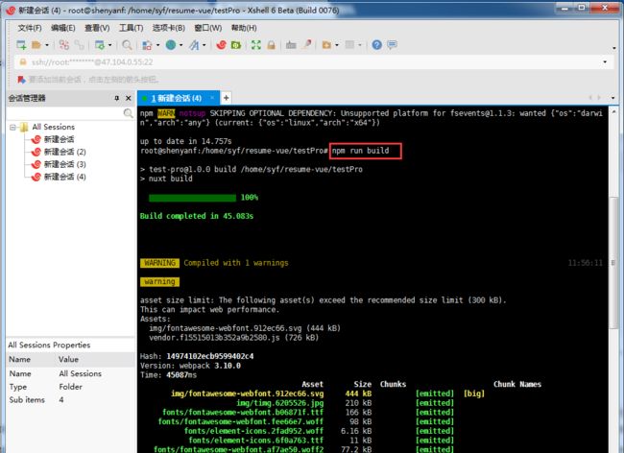Click the Open session folder icon
Viewport: 624px width, 453px height.
tap(36, 45)
